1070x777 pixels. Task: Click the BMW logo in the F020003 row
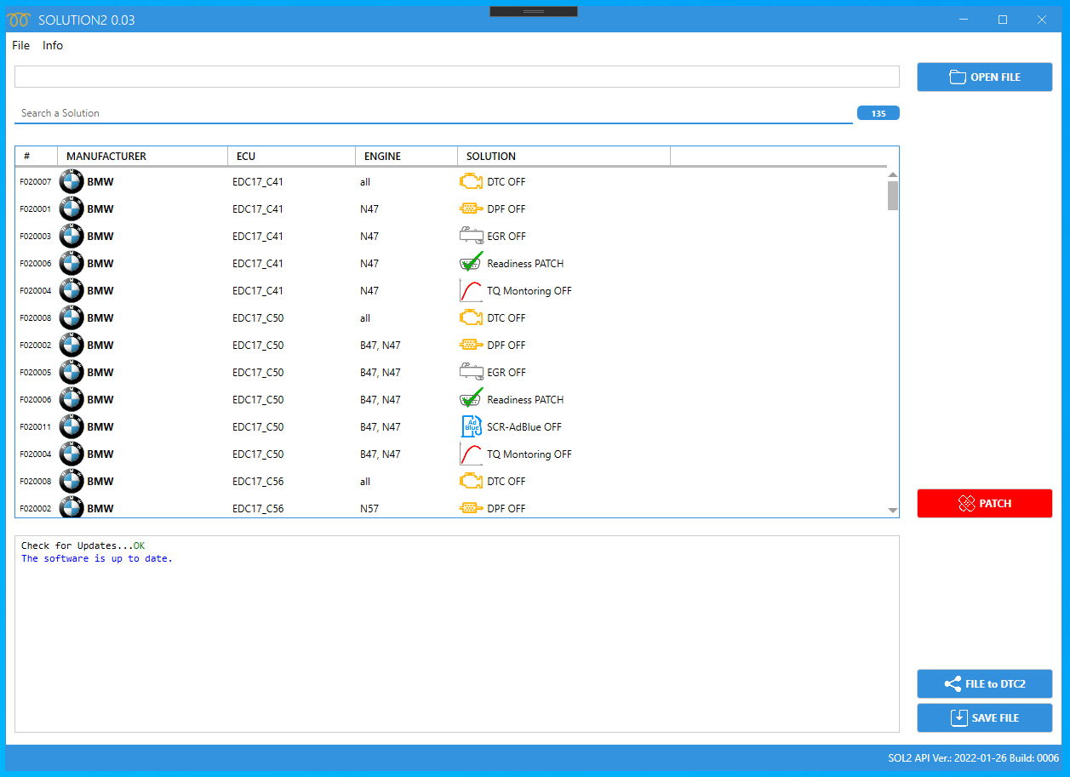(x=72, y=236)
